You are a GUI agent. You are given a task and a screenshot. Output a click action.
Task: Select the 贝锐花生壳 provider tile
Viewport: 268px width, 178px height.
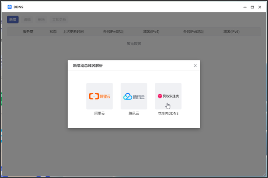pyautogui.click(x=168, y=96)
